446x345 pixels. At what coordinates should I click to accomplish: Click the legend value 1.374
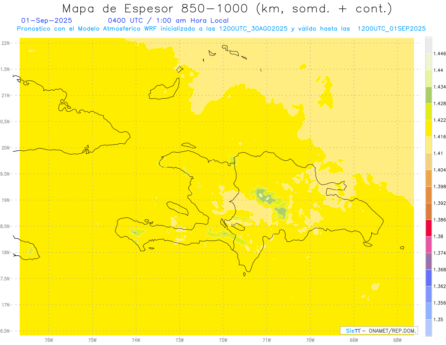pyautogui.click(x=440, y=253)
